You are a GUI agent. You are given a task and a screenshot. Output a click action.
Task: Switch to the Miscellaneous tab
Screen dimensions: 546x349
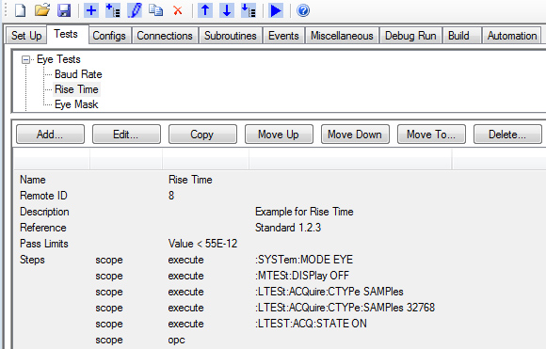pyautogui.click(x=342, y=36)
